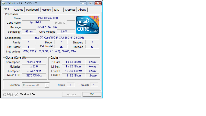The height and width of the screenshot is (116, 206).
Task: Select the CPU tab
Action: pos(6,9)
